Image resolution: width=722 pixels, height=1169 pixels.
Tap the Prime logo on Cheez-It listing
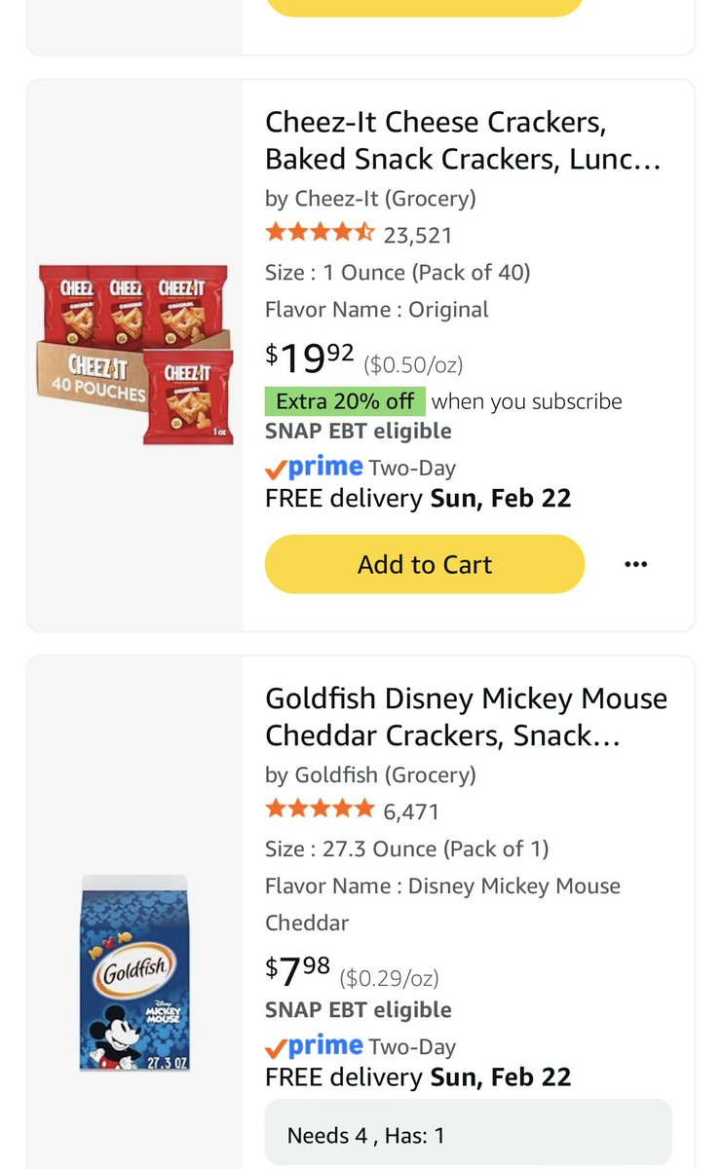pos(314,468)
